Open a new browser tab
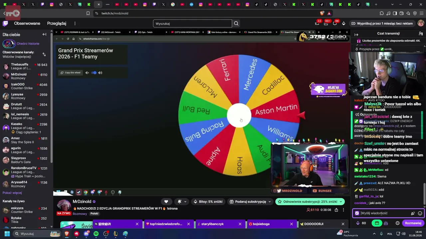This screenshot has width=426, height=239. 376,4
